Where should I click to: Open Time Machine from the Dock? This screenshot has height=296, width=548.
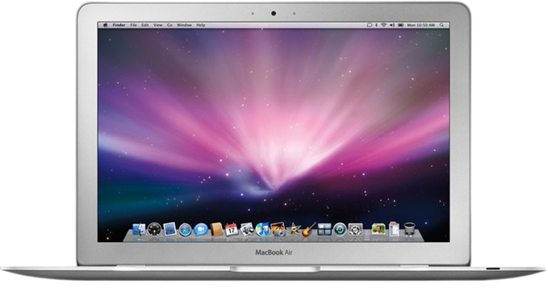tap(340, 230)
